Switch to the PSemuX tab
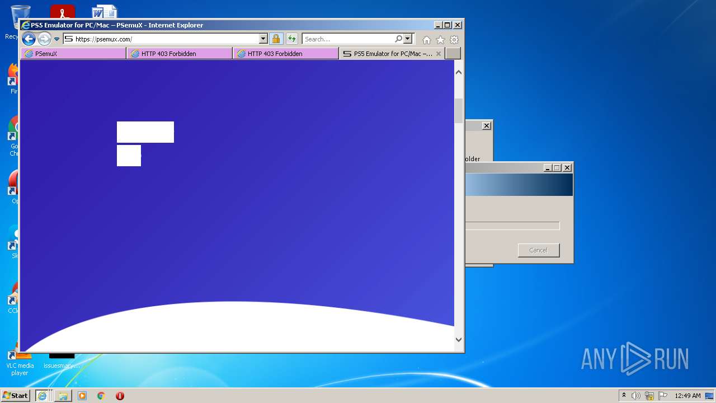The width and height of the screenshot is (716, 403). point(73,54)
